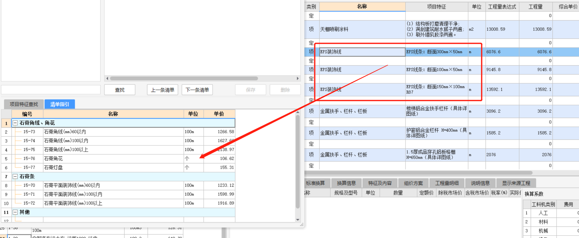Click the 含税市场价 column header
Screen dimensions: 579x238
(x=477, y=193)
